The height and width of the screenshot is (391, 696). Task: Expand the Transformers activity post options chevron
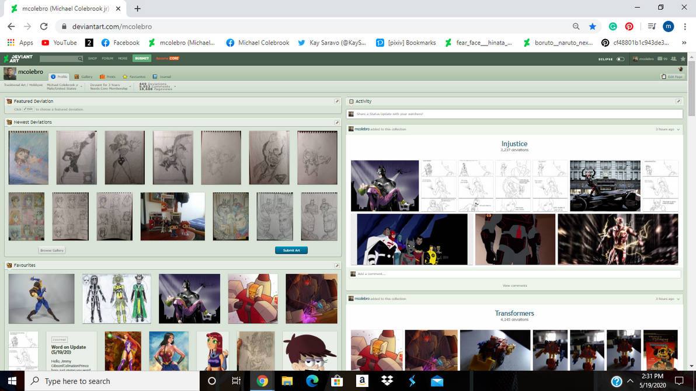pyautogui.click(x=678, y=299)
